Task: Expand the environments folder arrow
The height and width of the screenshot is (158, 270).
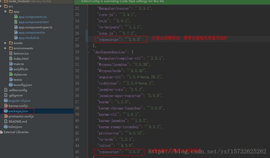Action: [5, 48]
